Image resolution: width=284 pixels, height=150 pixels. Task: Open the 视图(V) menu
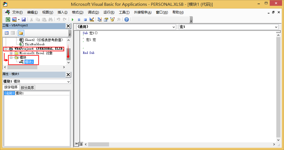click(48, 12)
